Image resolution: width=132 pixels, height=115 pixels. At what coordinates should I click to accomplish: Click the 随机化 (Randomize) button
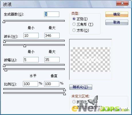[81, 87]
